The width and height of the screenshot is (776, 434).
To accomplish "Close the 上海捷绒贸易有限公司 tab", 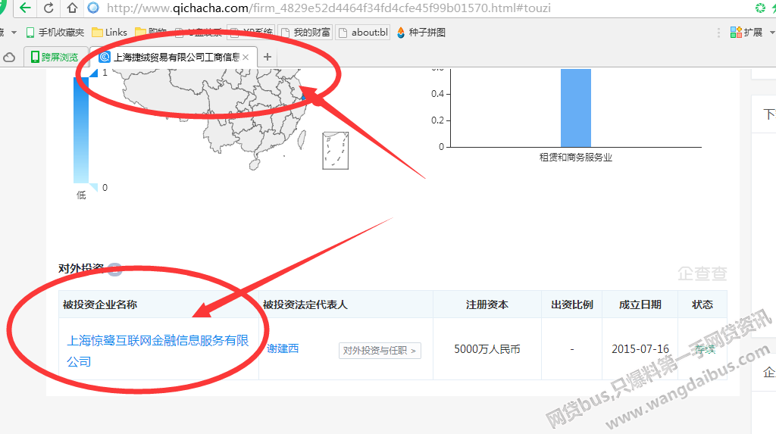I will [x=246, y=58].
